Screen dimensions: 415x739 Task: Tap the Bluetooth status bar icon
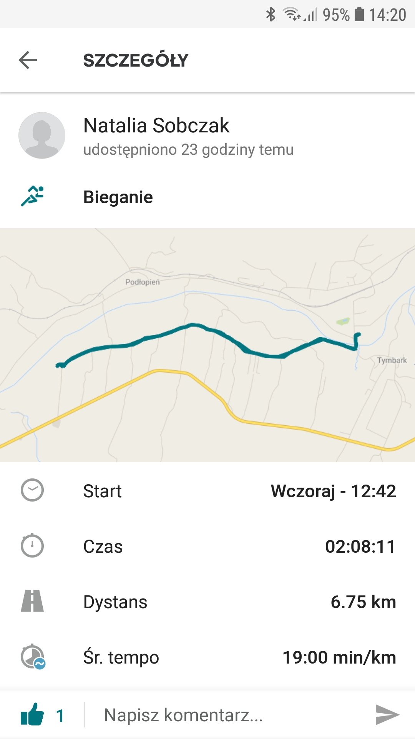click(x=271, y=15)
